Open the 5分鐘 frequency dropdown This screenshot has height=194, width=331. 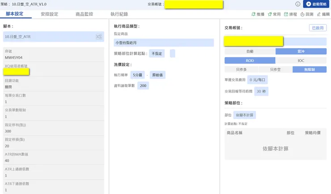137,75
